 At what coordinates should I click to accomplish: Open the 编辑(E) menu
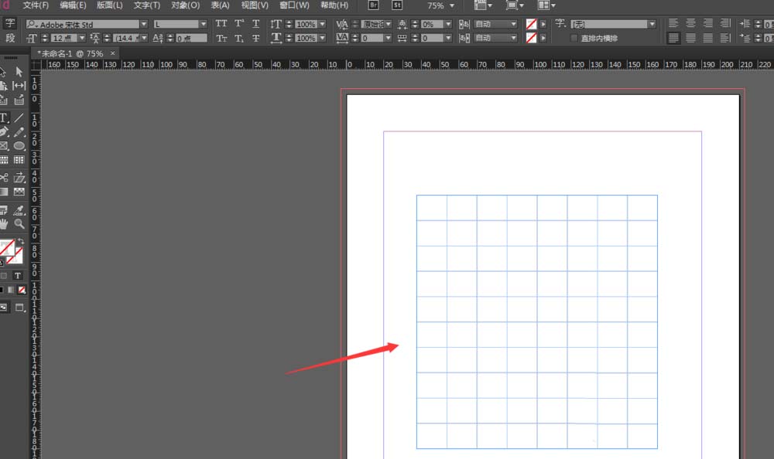pyautogui.click(x=73, y=5)
